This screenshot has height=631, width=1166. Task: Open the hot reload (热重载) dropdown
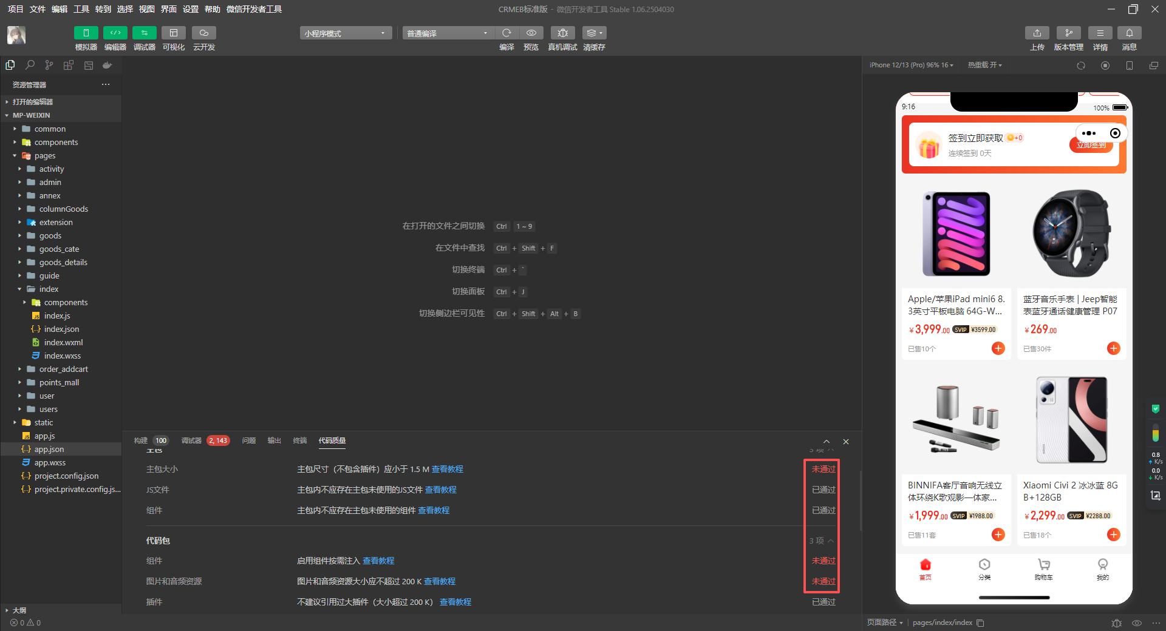(984, 65)
